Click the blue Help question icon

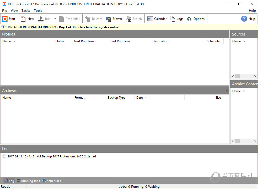coord(244,19)
